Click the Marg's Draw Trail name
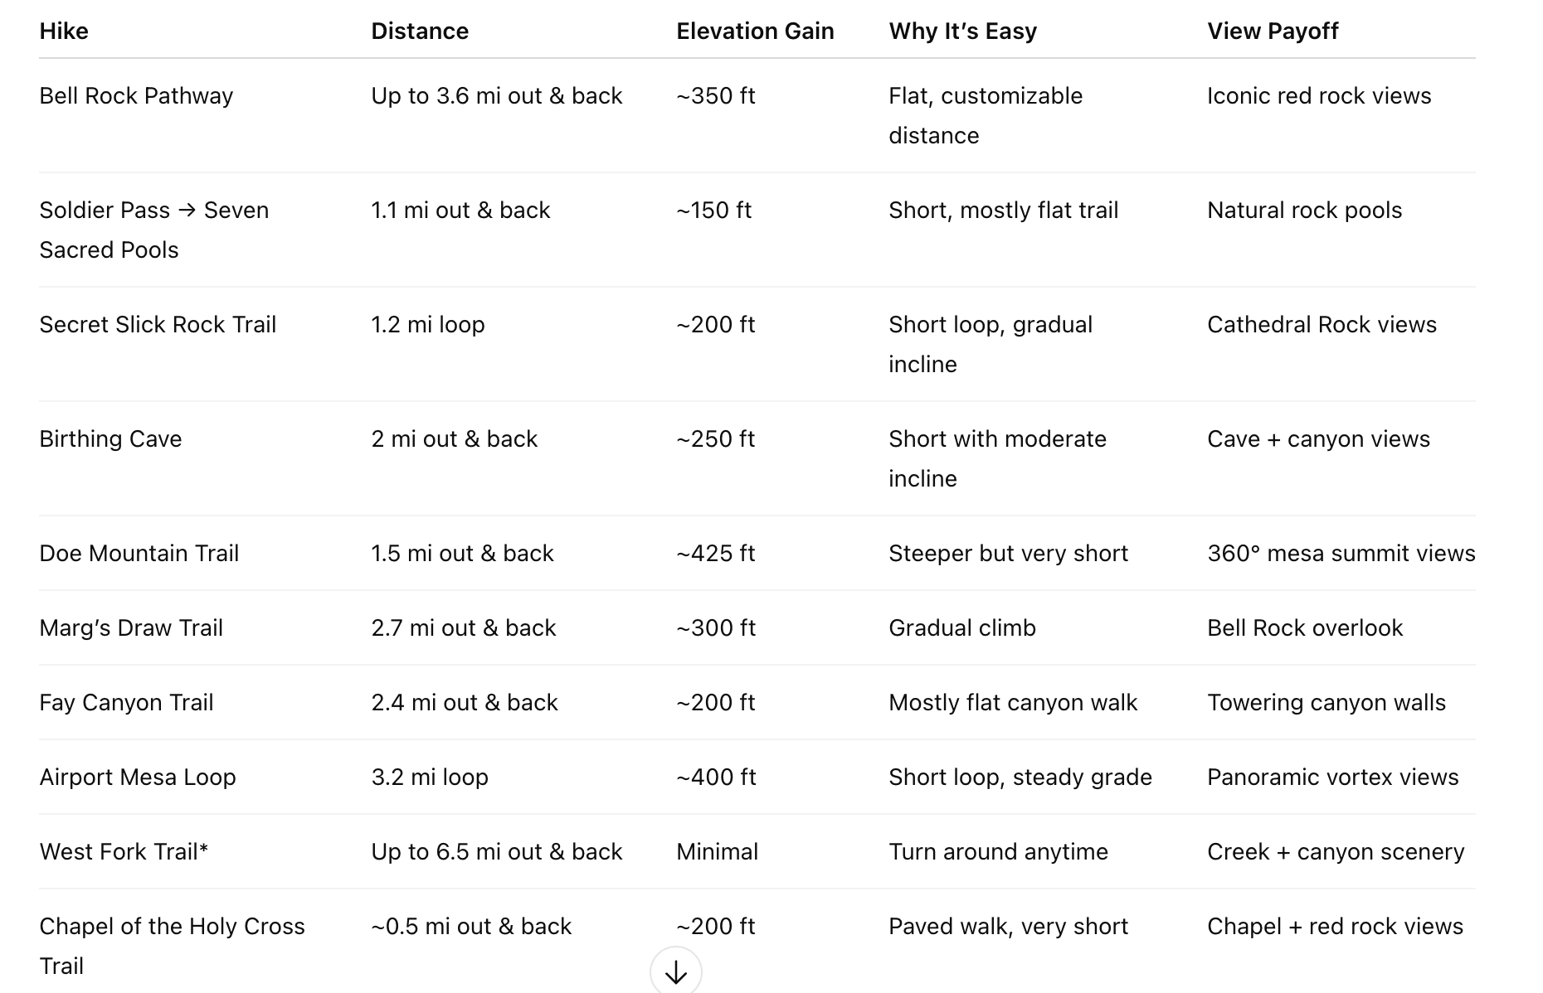The height and width of the screenshot is (993, 1543). 131,628
